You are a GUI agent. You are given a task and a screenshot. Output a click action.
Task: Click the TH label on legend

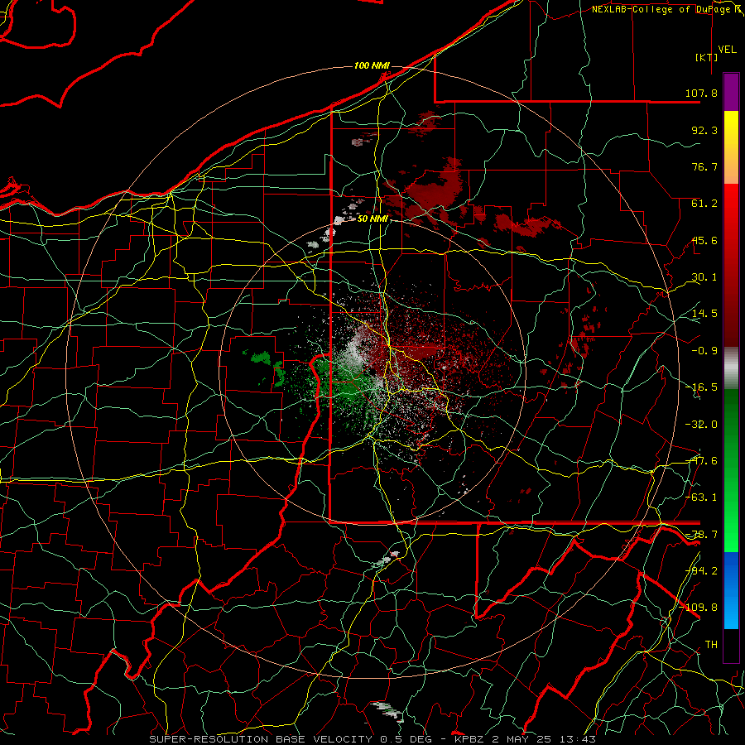[x=711, y=644]
